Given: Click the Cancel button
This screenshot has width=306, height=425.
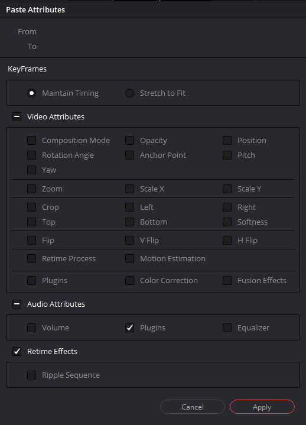Looking at the screenshot, I should click(x=192, y=407).
